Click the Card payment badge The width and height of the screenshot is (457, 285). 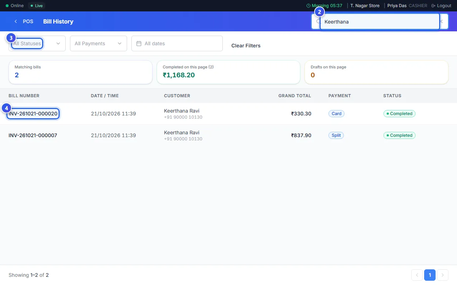click(x=336, y=114)
